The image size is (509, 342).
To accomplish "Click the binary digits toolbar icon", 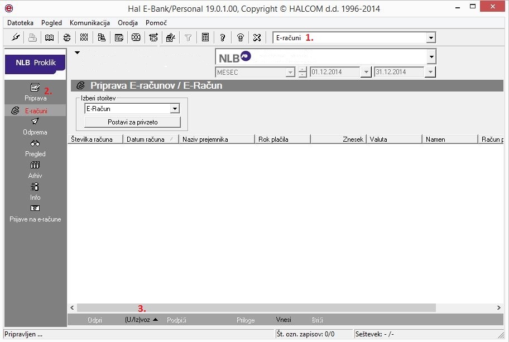I will (84, 37).
